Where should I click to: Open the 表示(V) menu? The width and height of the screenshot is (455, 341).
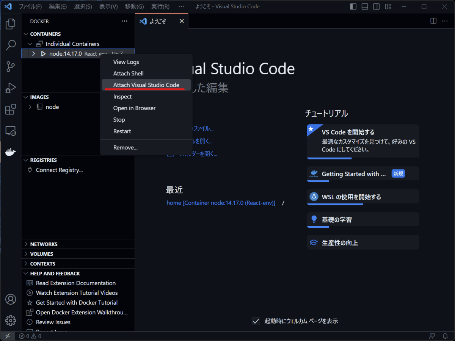click(x=108, y=6)
